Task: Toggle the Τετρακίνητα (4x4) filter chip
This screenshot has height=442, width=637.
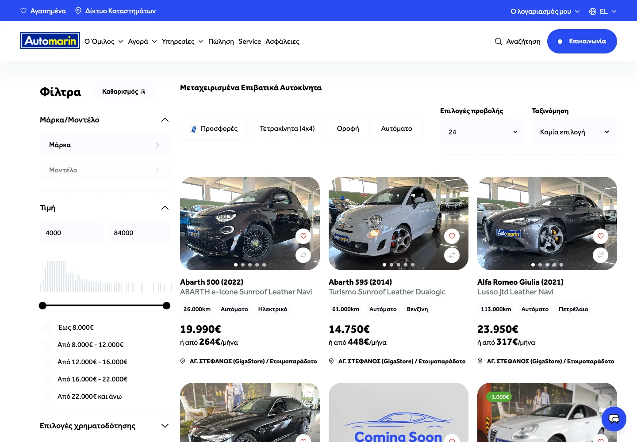Action: (287, 129)
